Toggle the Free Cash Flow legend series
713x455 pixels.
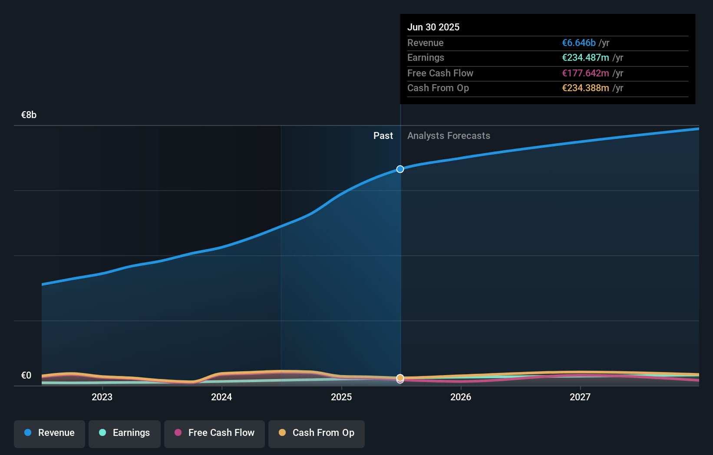point(215,434)
